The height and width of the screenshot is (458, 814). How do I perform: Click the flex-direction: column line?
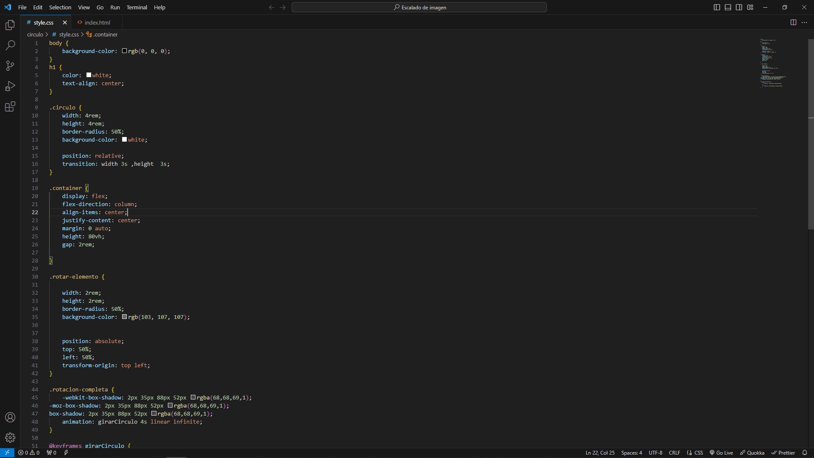click(100, 204)
